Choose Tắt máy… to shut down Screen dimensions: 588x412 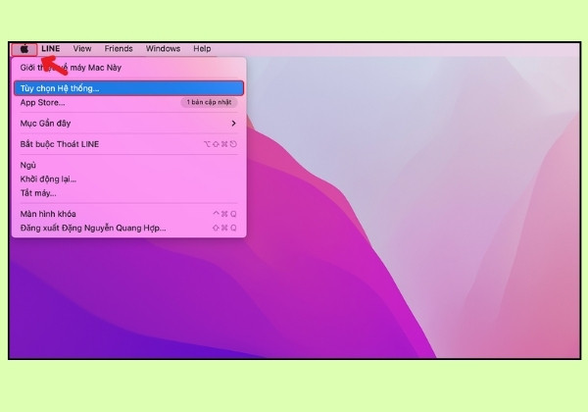[x=129, y=193]
